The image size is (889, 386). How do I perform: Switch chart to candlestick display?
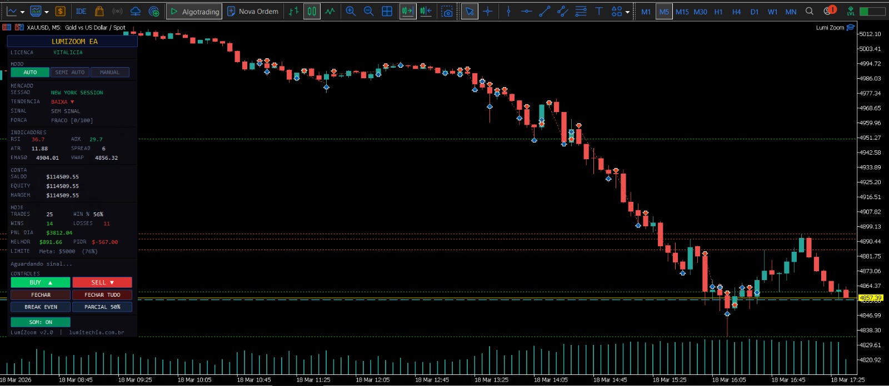pos(312,11)
